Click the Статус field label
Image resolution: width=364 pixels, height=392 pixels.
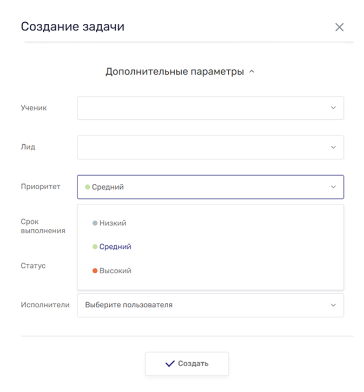33,266
